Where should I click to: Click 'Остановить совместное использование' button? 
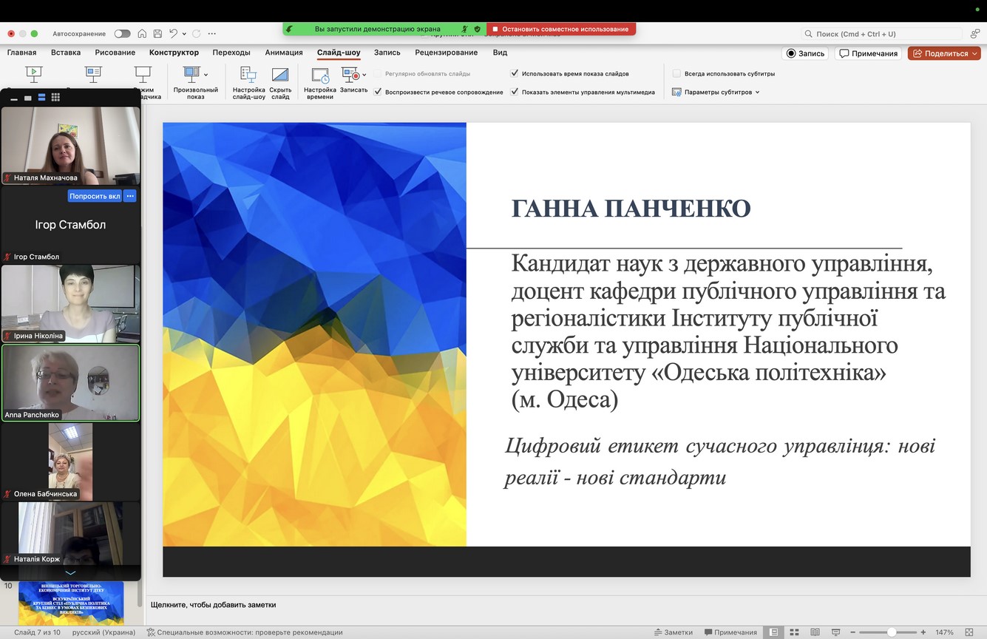[560, 29]
